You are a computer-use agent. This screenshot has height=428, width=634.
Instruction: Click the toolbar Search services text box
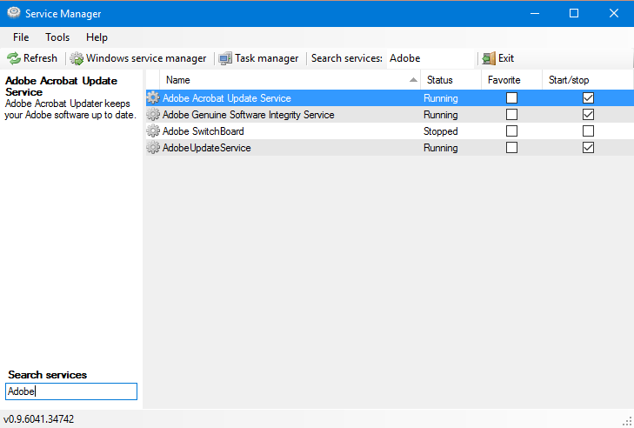point(429,58)
